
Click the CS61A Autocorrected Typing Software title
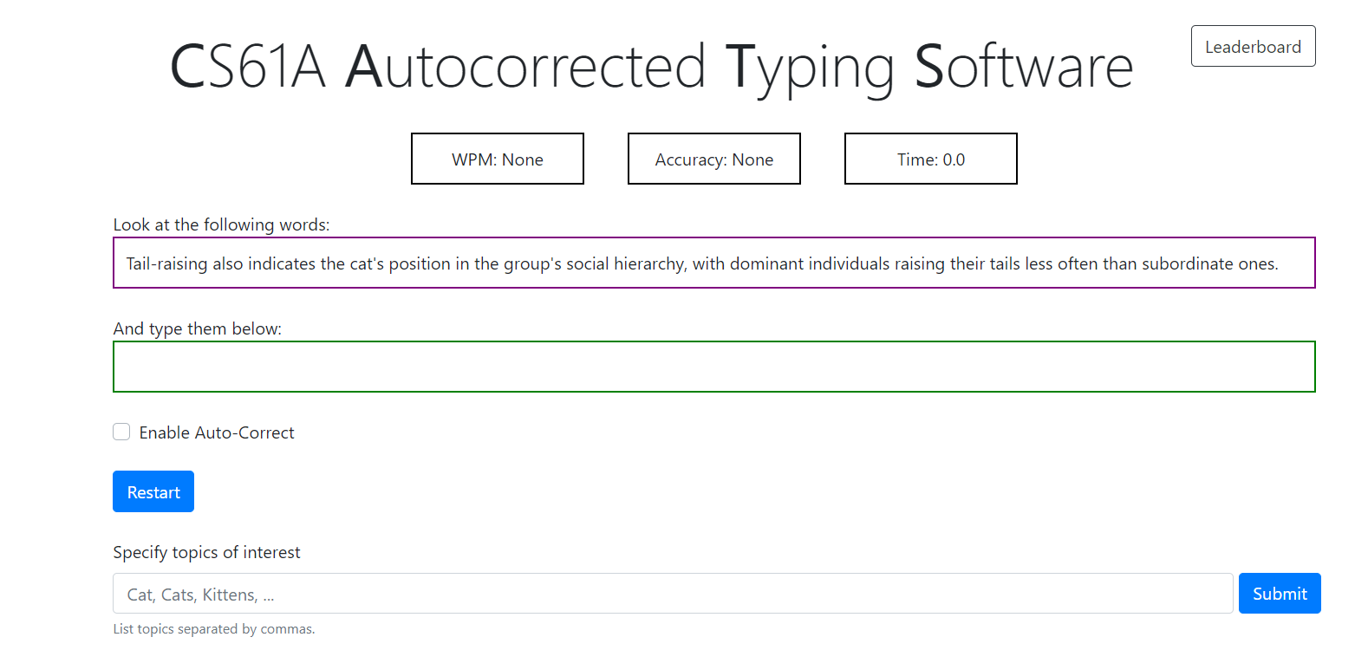coord(651,67)
